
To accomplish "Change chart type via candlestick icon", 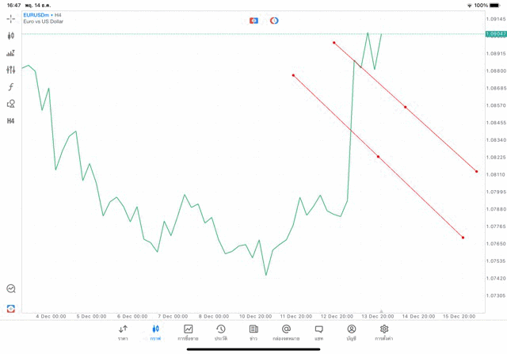I will tap(11, 36).
